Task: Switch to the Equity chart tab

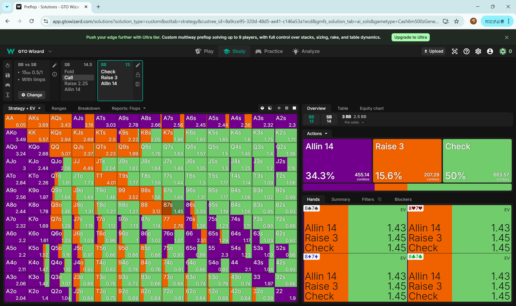Action: coord(371,108)
